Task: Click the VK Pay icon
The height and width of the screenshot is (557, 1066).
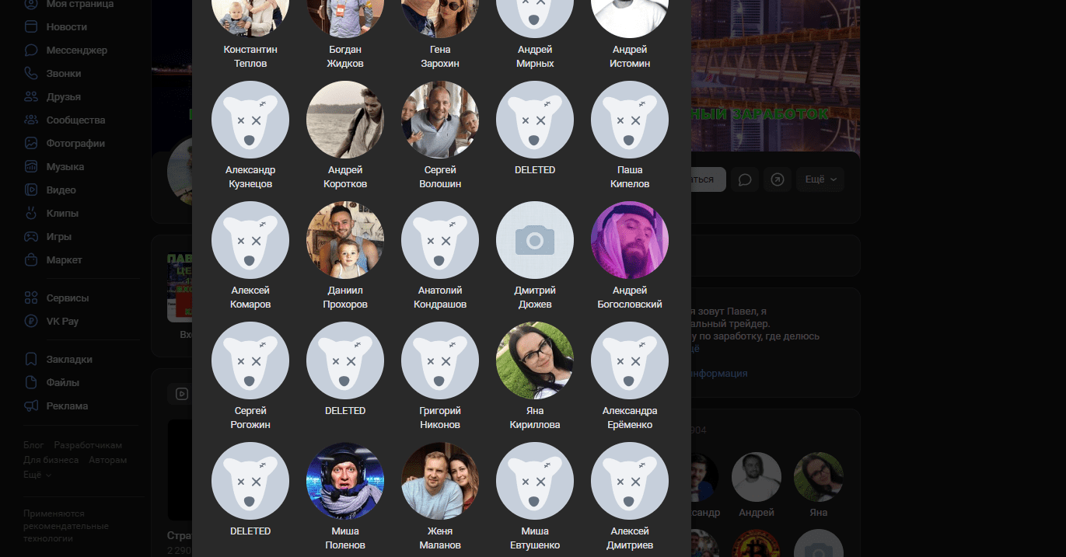Action: tap(31, 321)
